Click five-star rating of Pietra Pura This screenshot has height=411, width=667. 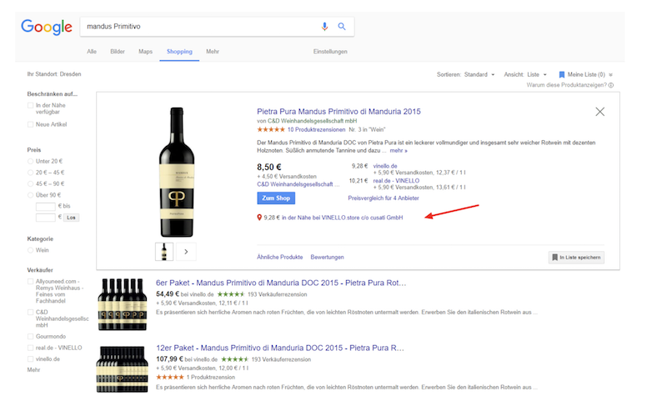click(270, 130)
